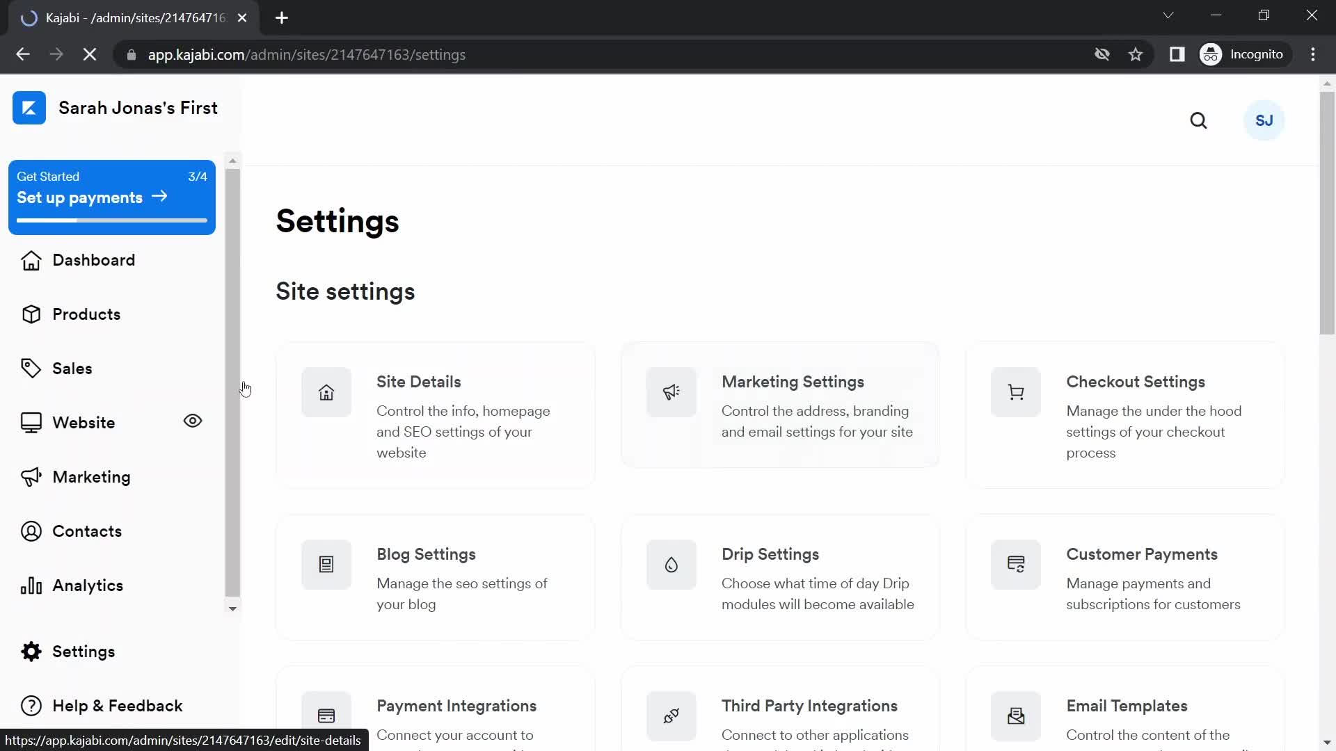This screenshot has width=1336, height=751.
Task: Close the Kajabi browser tab
Action: [x=242, y=18]
